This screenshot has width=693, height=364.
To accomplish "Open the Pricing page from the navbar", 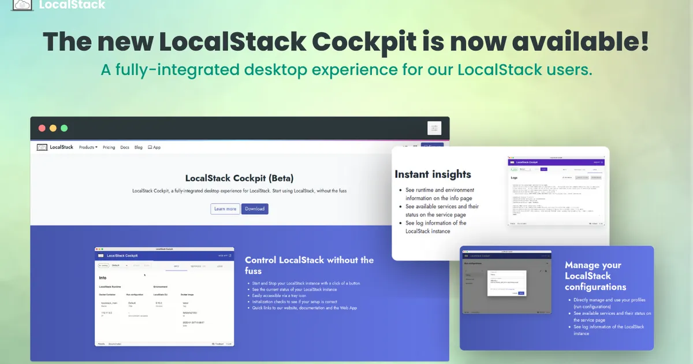I will pyautogui.click(x=109, y=147).
